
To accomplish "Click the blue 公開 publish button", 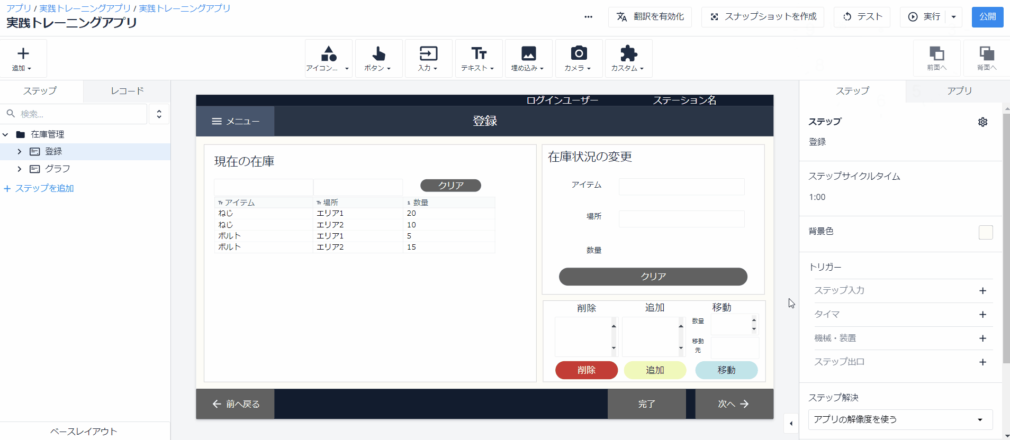I will [987, 17].
